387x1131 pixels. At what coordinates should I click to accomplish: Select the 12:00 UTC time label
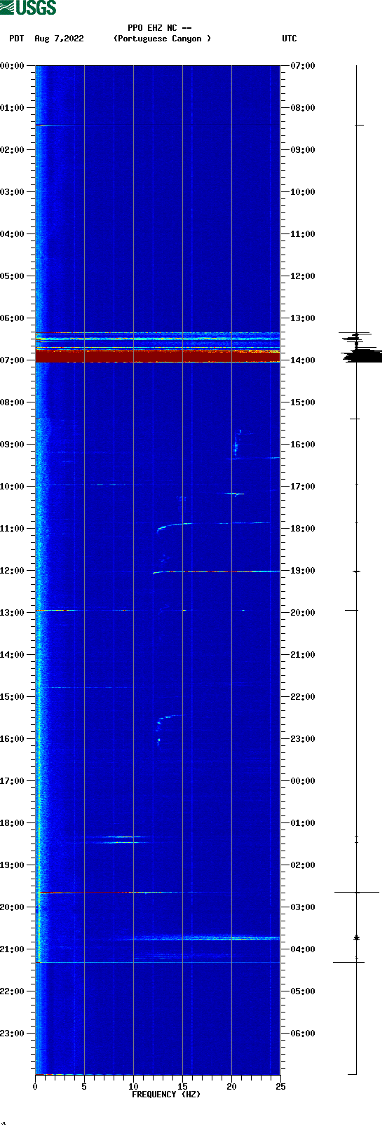pos(303,276)
